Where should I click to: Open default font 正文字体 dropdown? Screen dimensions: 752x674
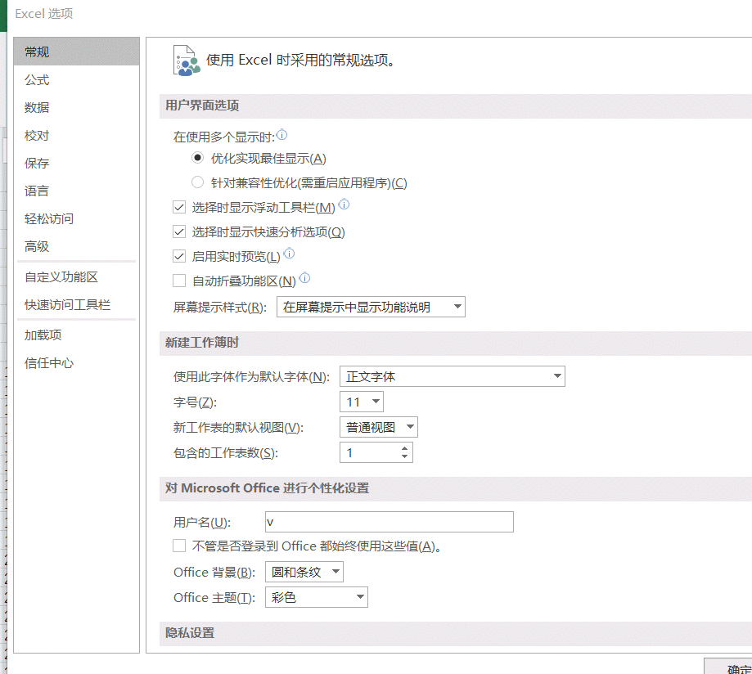(453, 376)
